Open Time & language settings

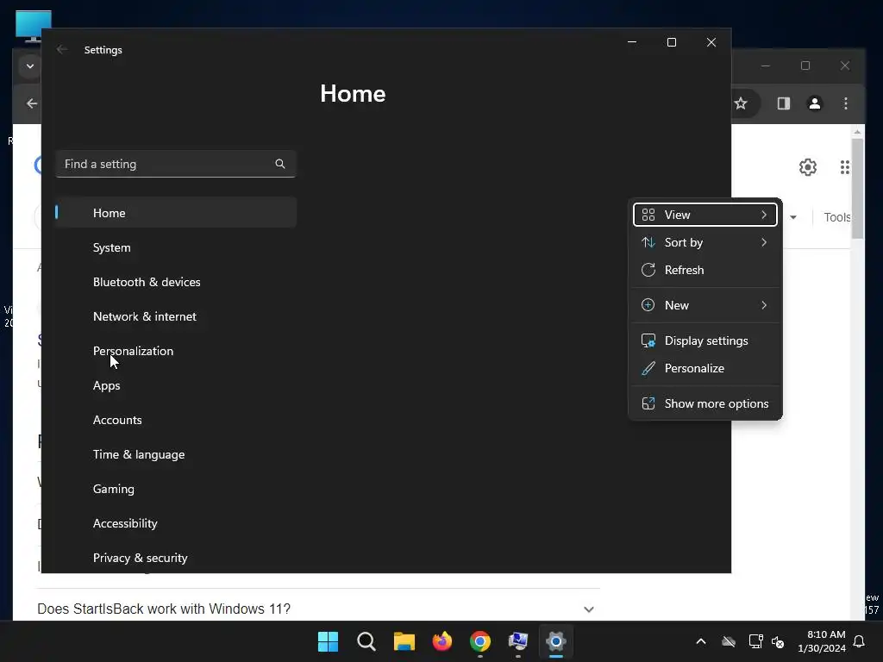(x=176, y=454)
